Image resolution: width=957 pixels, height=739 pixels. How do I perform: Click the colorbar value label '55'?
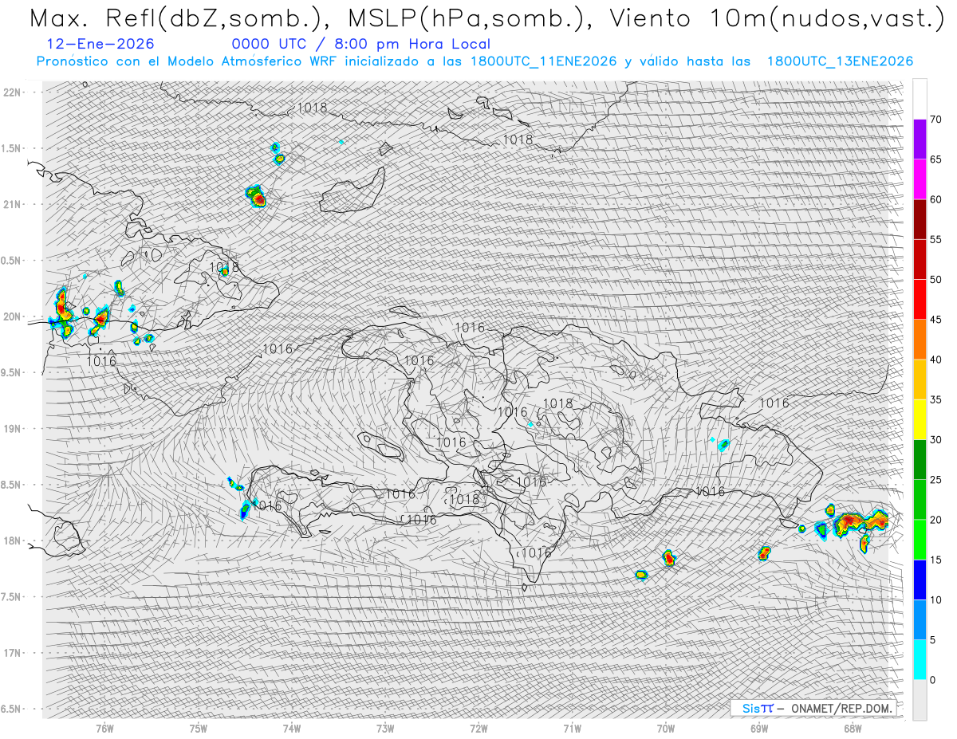[x=936, y=239]
